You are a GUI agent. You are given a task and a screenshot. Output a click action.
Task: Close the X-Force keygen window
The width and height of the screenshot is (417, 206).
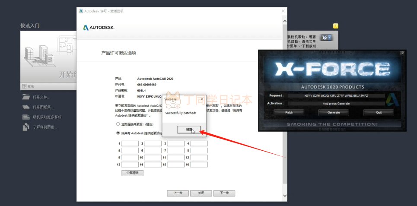pos(402,53)
